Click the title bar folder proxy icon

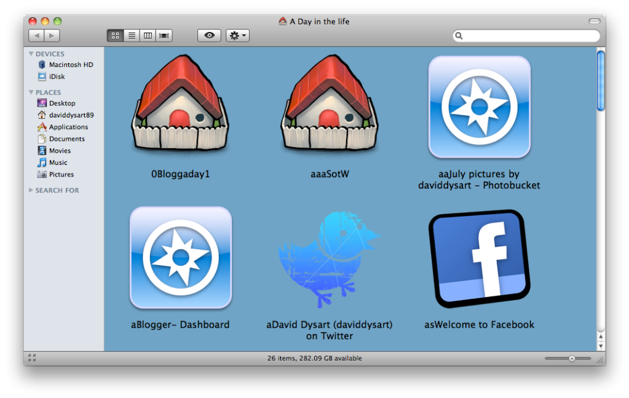pyautogui.click(x=283, y=22)
